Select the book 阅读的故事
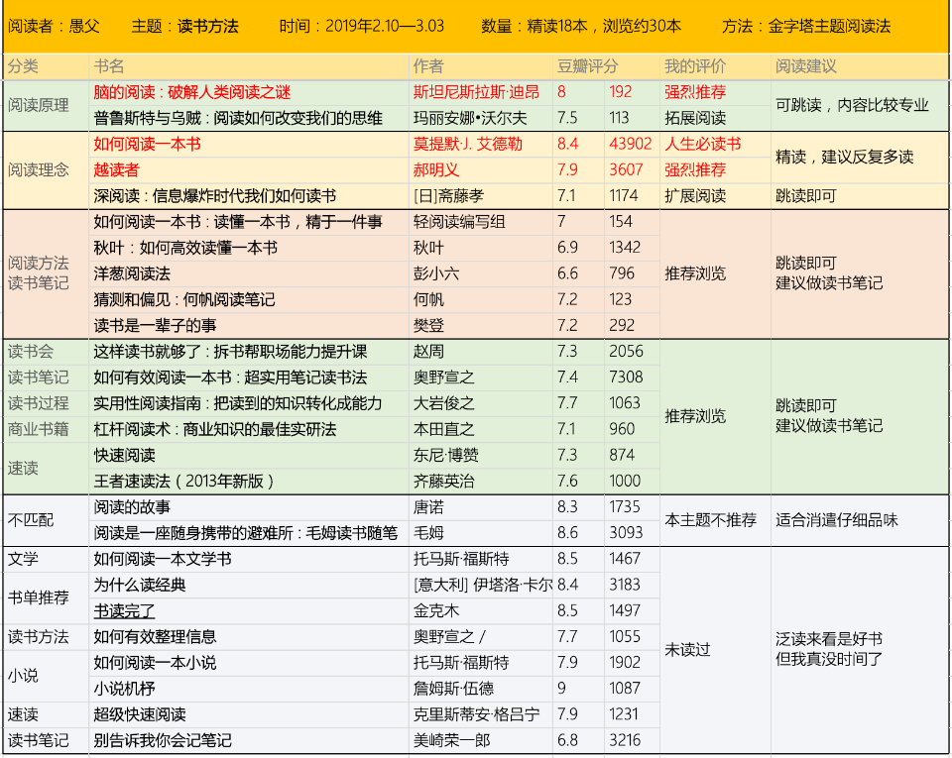 click(132, 507)
